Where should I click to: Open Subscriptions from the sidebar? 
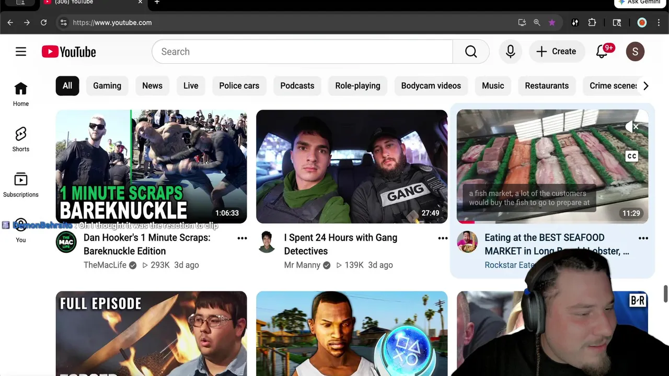click(x=21, y=185)
